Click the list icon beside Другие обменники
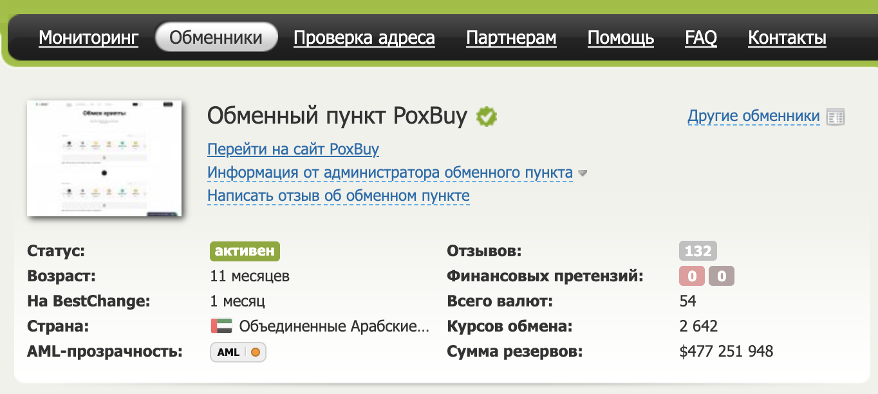Screen dimensions: 878x394 tap(836, 117)
